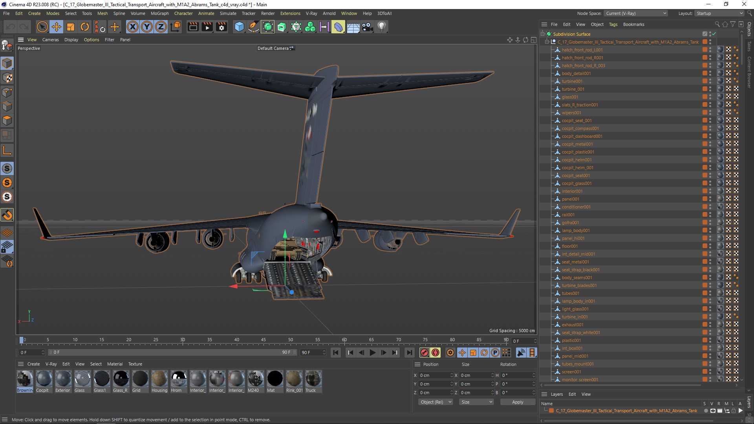Open Edit Render Settings icon
754x424 pixels.
[x=222, y=27]
